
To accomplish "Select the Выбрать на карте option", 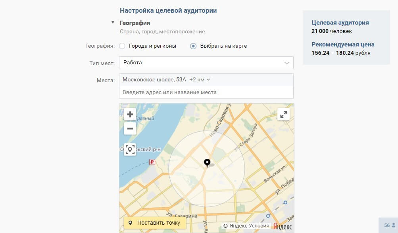I will pos(193,46).
